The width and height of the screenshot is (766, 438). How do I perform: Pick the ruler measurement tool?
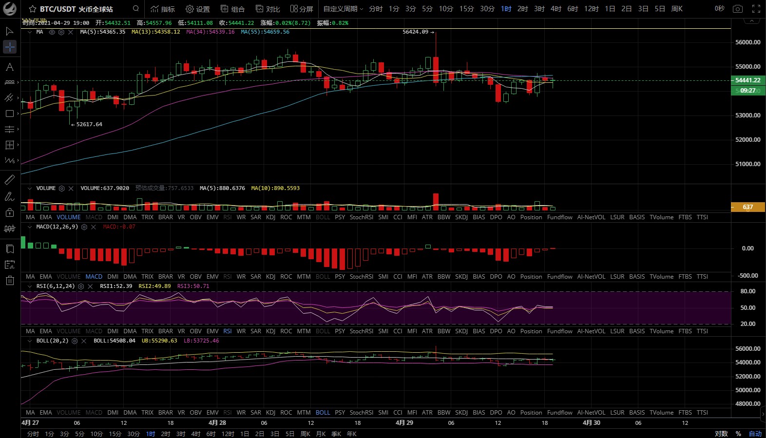point(9,180)
